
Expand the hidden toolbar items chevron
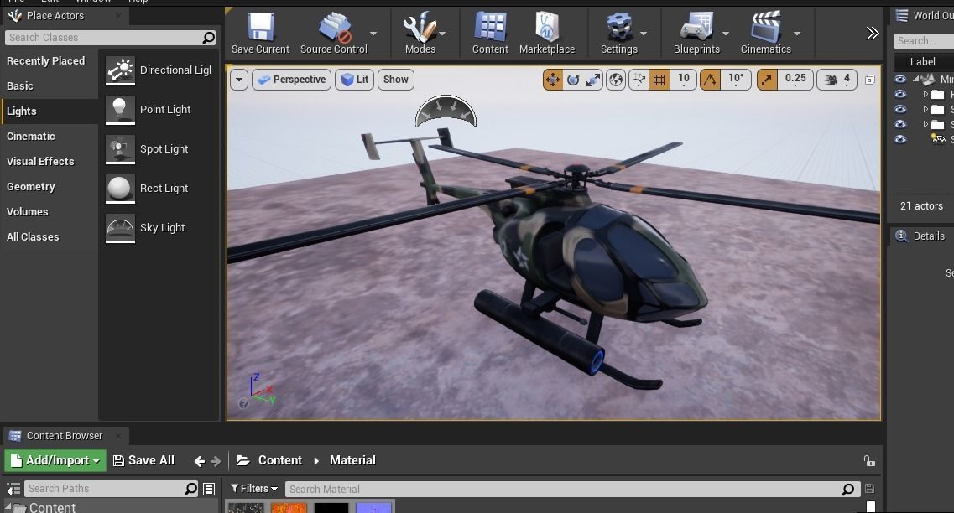[x=873, y=33]
